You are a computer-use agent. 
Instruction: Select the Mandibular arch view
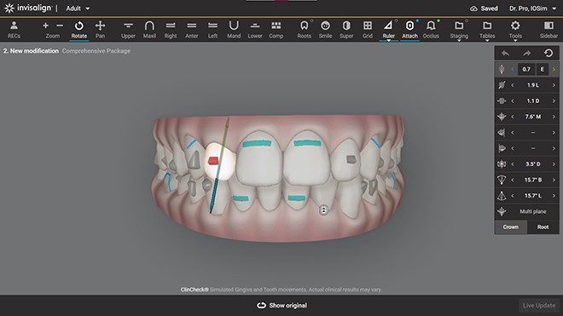pyautogui.click(x=234, y=30)
